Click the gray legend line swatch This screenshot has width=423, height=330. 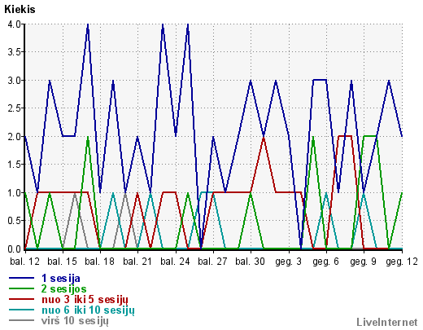point(21,320)
